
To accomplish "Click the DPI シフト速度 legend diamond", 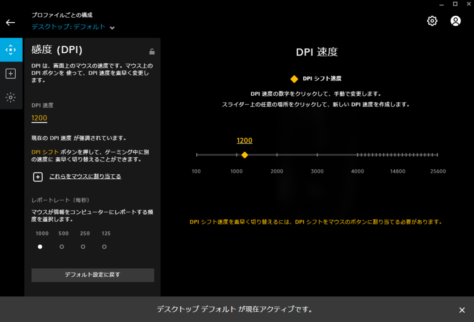I will [294, 79].
